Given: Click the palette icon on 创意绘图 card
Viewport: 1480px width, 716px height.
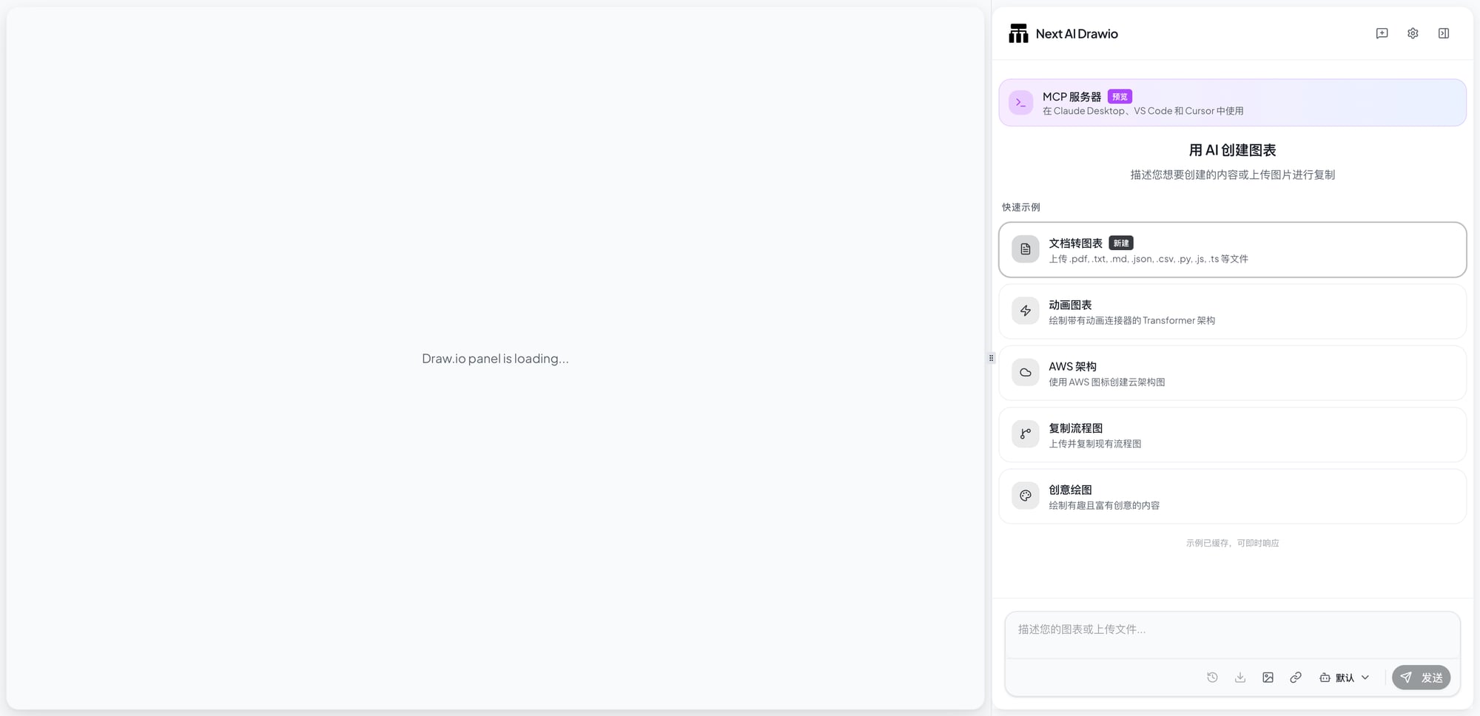Looking at the screenshot, I should (x=1025, y=496).
